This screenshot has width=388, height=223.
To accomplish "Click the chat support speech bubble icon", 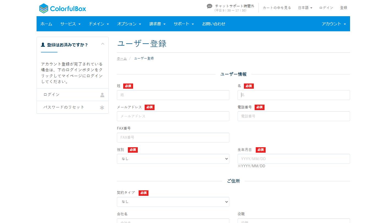I will tap(210, 6).
